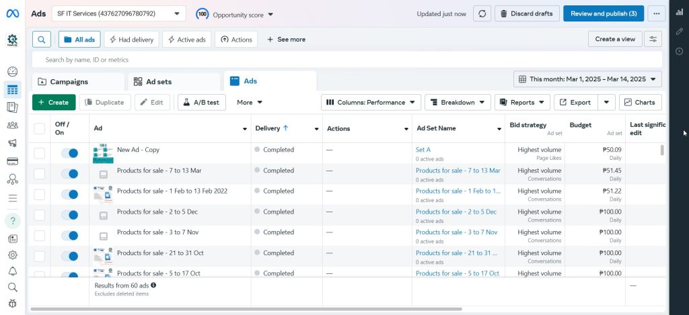689x315 pixels.
Task: Open the history clock icon in right panel
Action: 679,51
